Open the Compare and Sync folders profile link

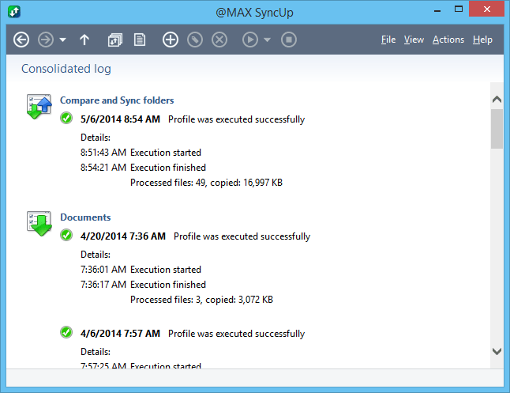[117, 100]
